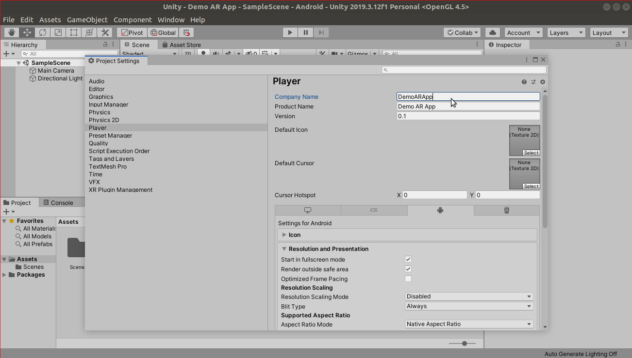632x358 pixels.
Task: Open the Account dropdown
Action: pos(523,32)
